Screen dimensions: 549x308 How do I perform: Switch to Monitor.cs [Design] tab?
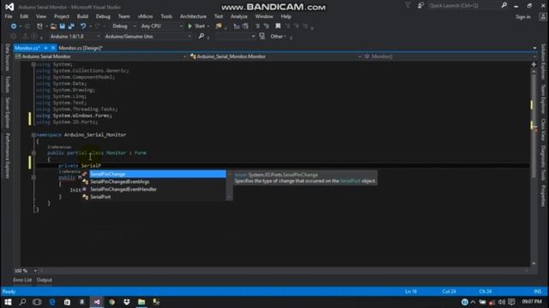click(x=80, y=48)
